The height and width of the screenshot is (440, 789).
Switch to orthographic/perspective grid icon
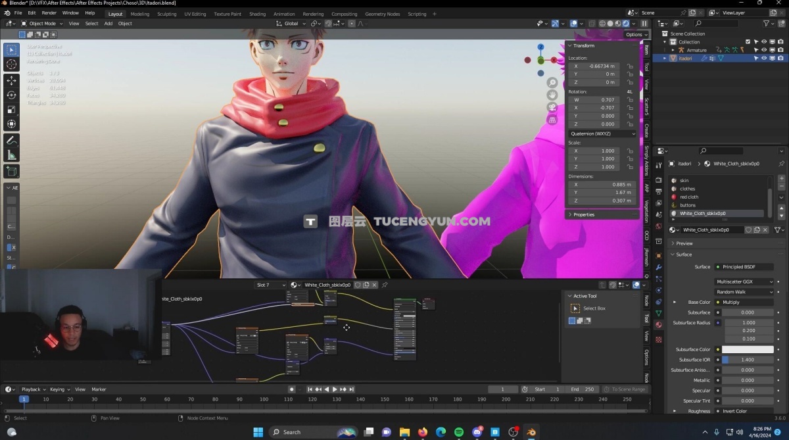coord(552,120)
